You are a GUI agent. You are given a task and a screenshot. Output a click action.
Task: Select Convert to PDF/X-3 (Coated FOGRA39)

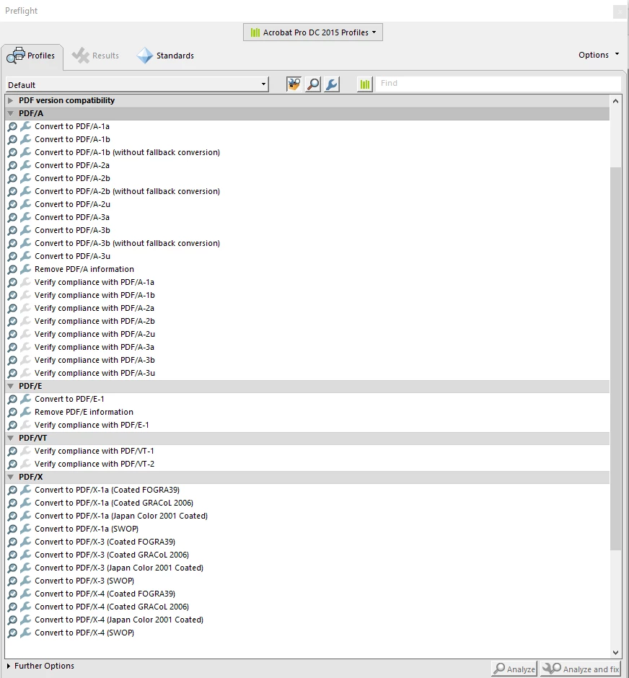point(105,542)
